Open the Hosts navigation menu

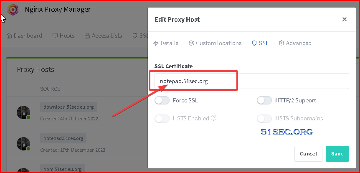click(63, 36)
